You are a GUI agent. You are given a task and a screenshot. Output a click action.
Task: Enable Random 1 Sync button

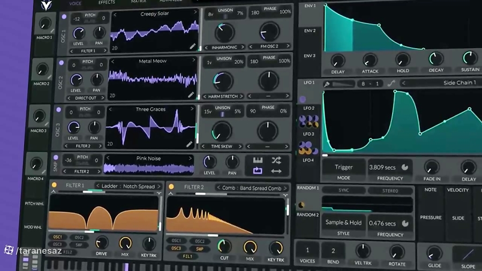(x=344, y=190)
